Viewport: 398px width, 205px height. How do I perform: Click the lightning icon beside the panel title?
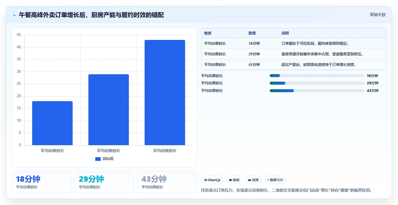click(14, 15)
